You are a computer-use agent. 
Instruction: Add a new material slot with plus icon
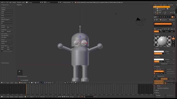click(174, 23)
